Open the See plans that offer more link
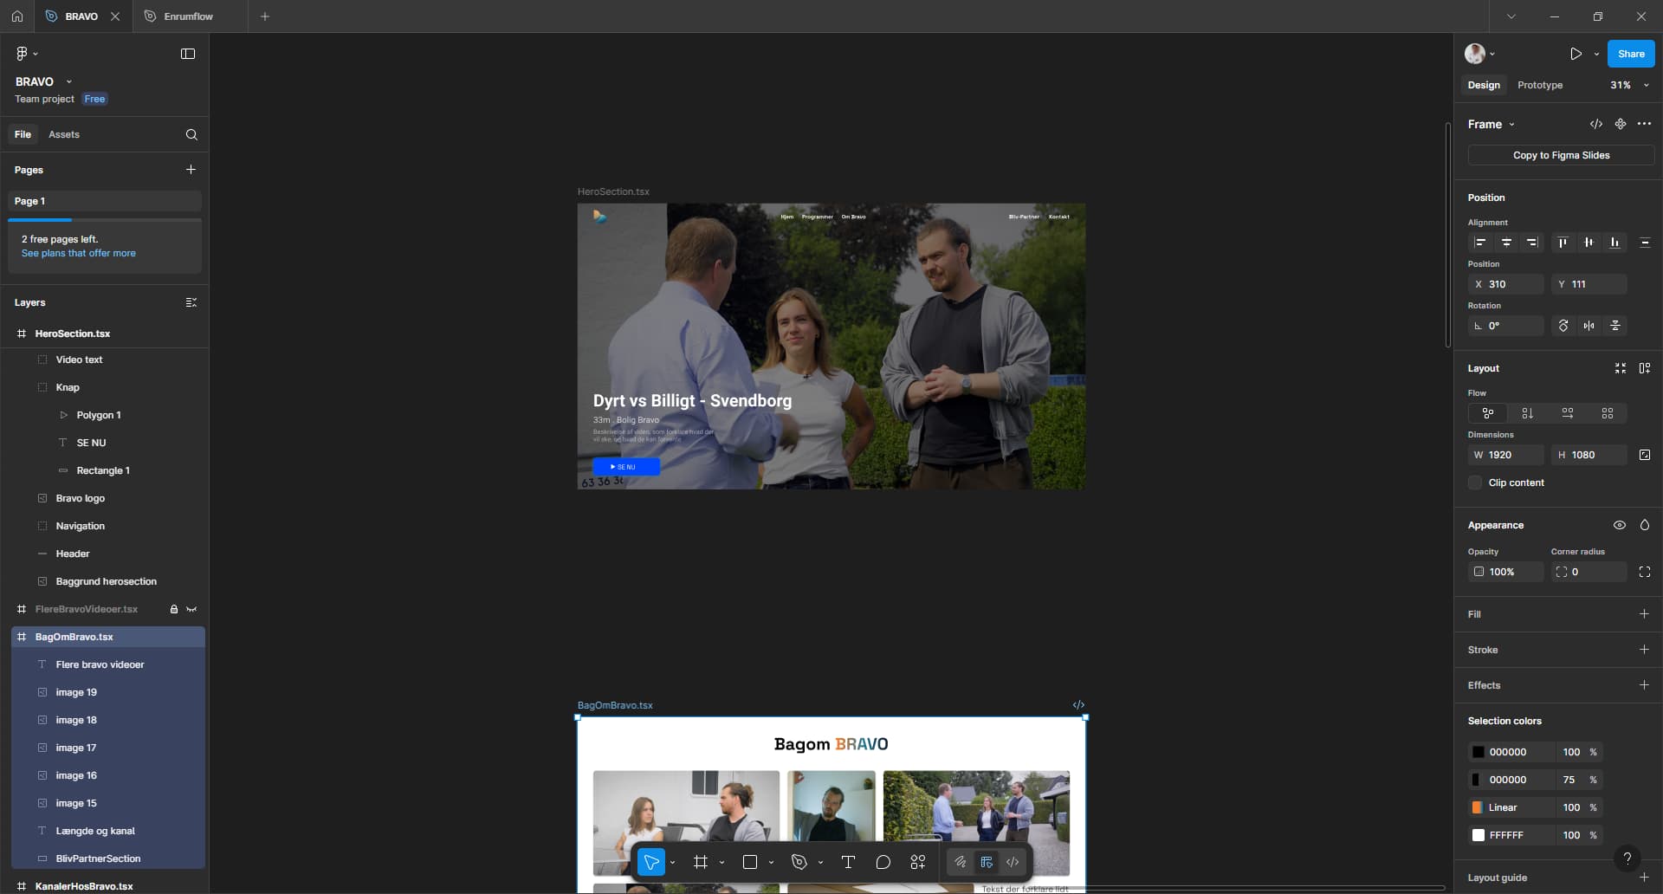The width and height of the screenshot is (1663, 894). [79, 253]
